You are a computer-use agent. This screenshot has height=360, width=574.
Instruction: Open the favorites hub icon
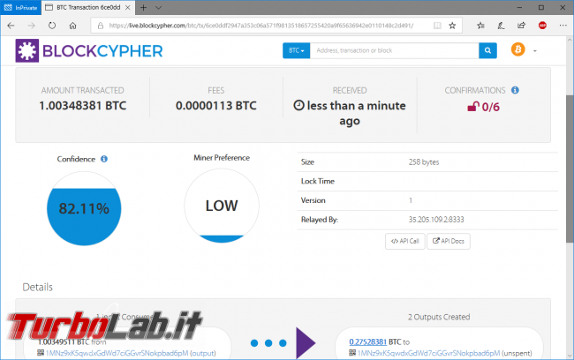(x=480, y=26)
